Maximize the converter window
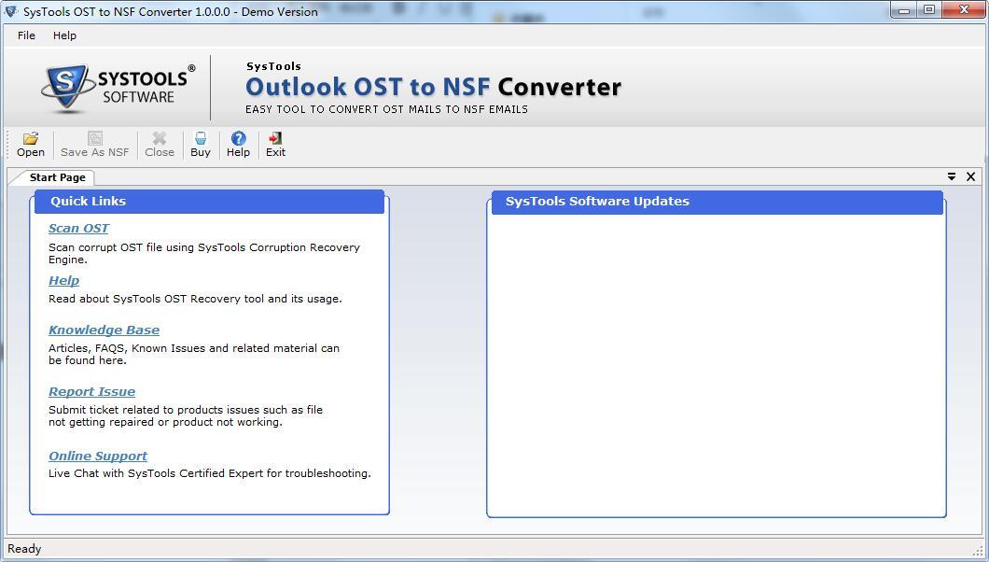 929,10
